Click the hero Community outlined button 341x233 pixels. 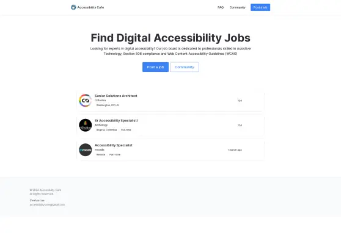click(185, 67)
